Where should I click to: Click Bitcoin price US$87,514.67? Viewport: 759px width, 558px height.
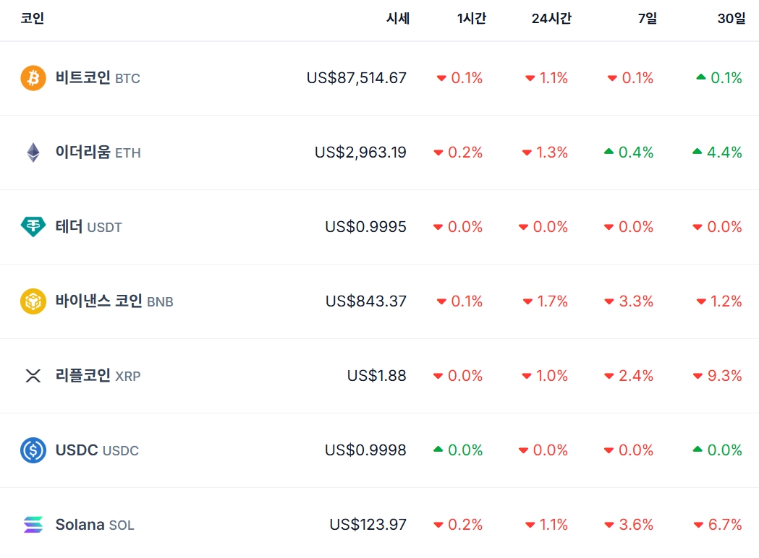tap(357, 78)
